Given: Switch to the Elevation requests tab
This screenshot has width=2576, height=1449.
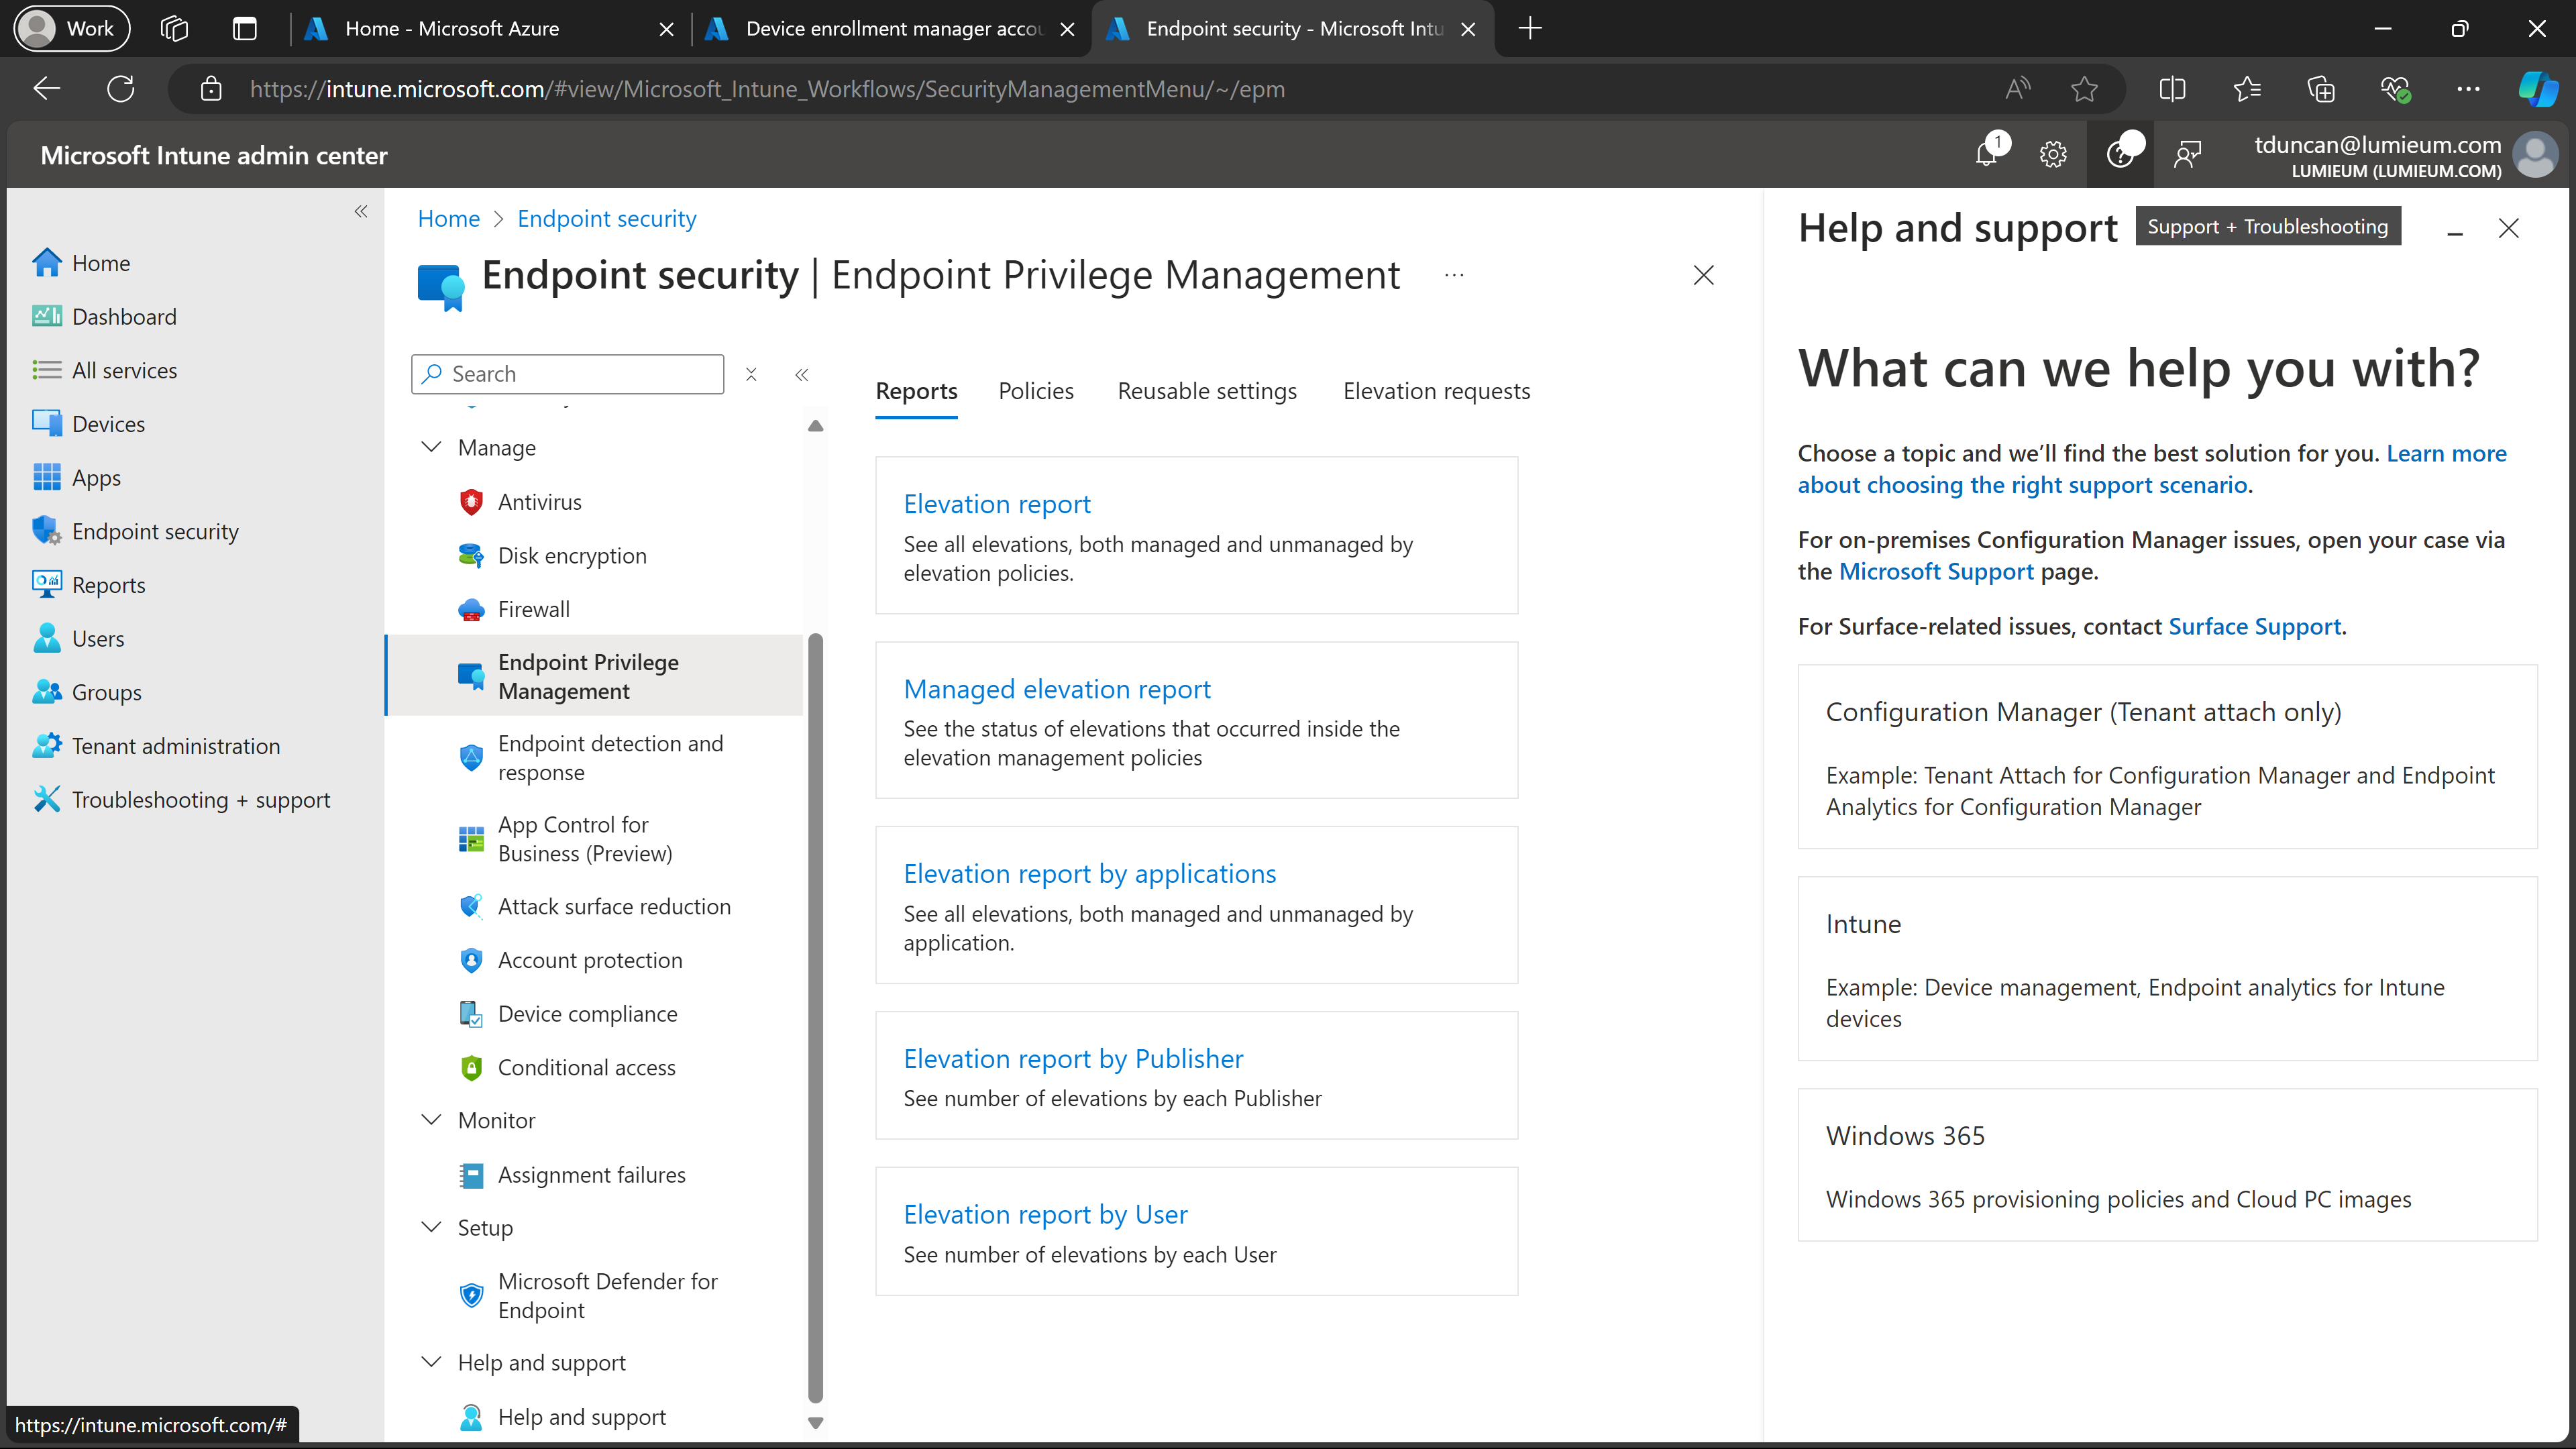Looking at the screenshot, I should 1436,391.
